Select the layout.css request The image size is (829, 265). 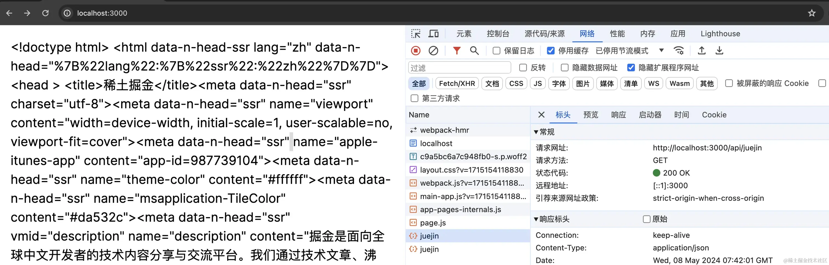(x=468, y=170)
